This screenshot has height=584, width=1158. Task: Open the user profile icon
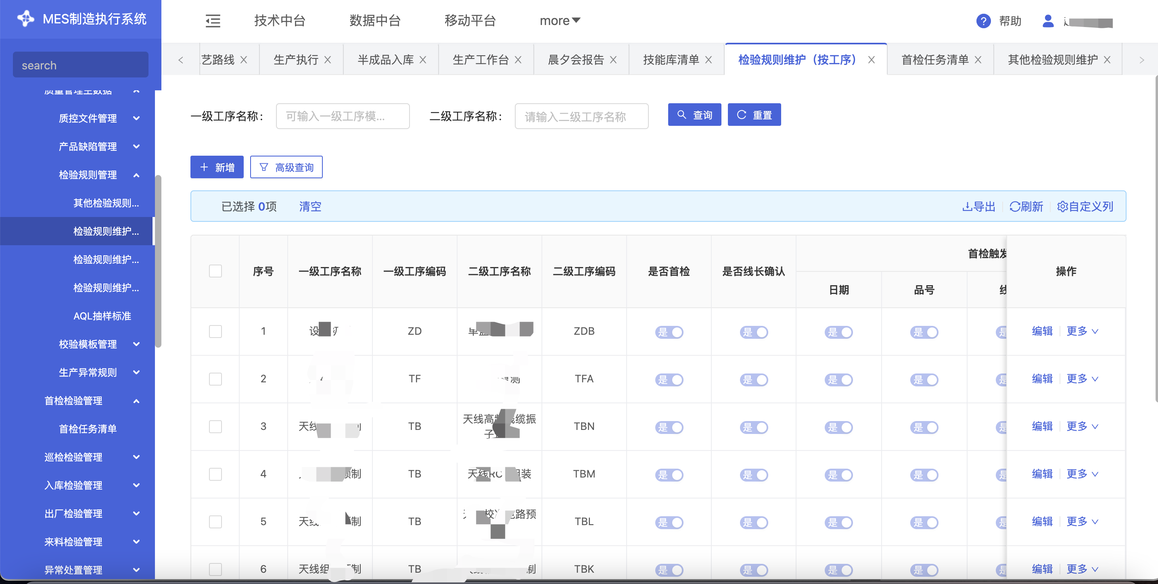click(x=1047, y=21)
